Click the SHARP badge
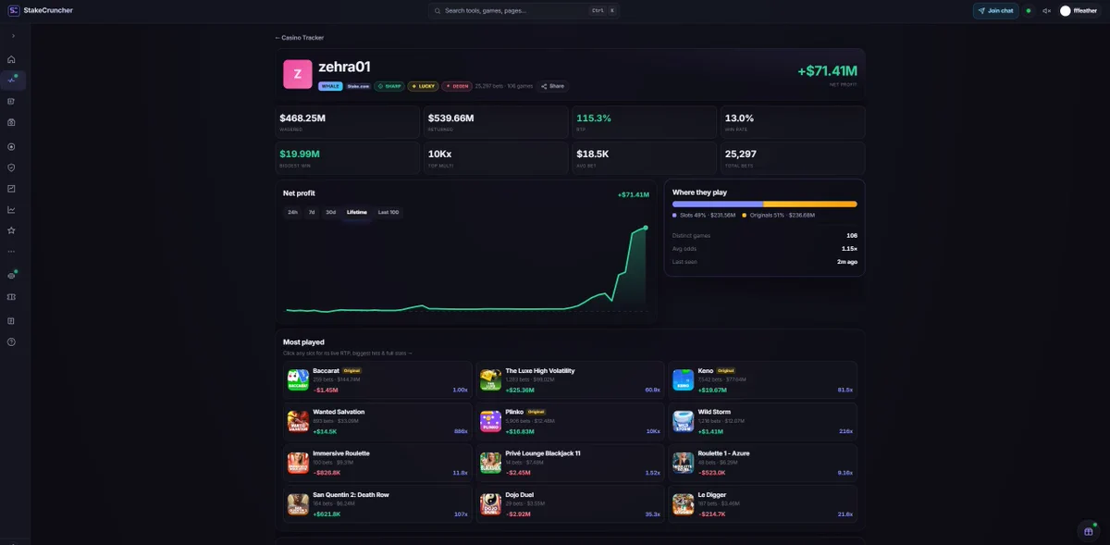 [x=389, y=86]
